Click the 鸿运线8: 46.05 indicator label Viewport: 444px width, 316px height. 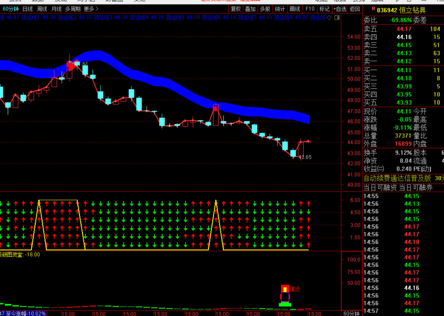tap(291, 17)
